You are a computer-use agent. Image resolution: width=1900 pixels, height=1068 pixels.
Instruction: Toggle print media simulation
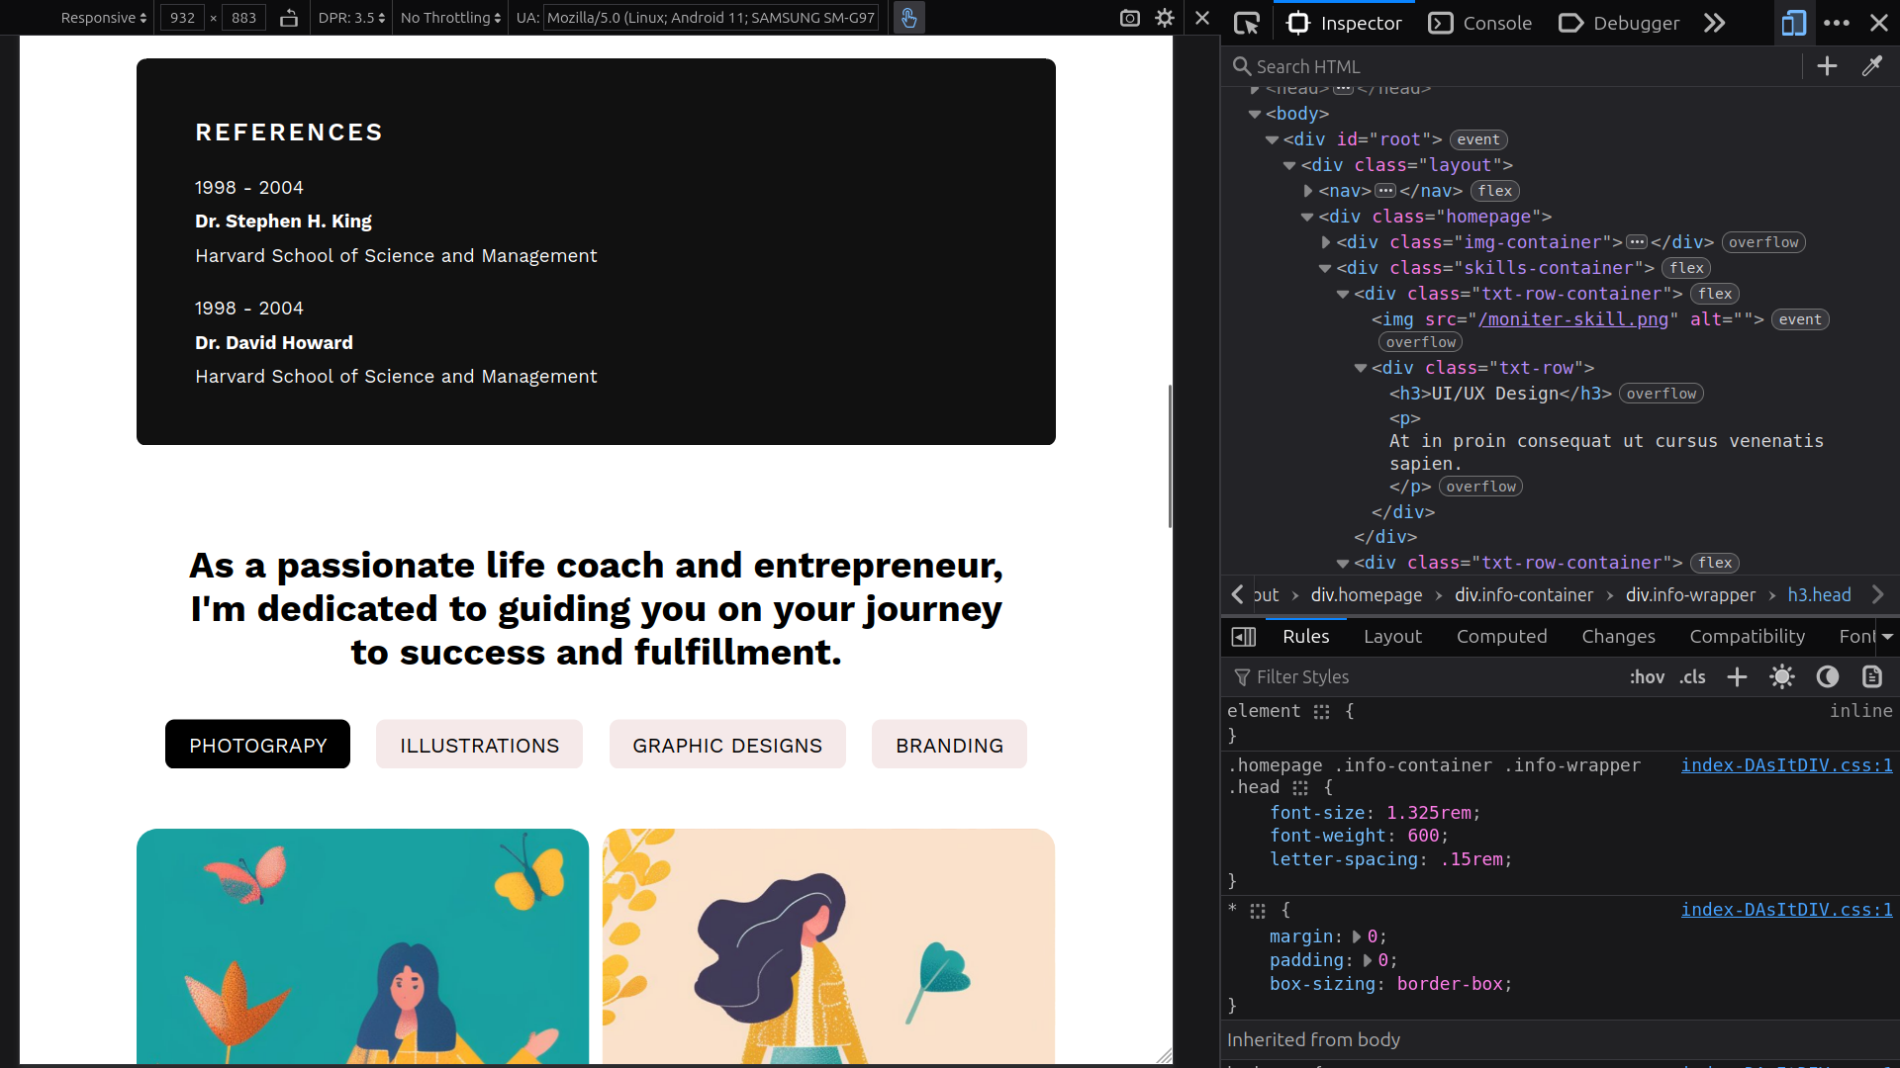tap(1871, 677)
